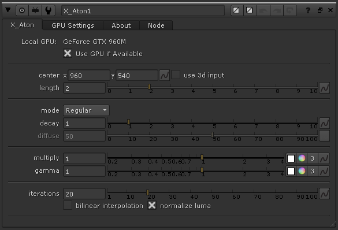Click the center node in viewer icon
Viewport: 338px width, 230px height.
coord(22,10)
